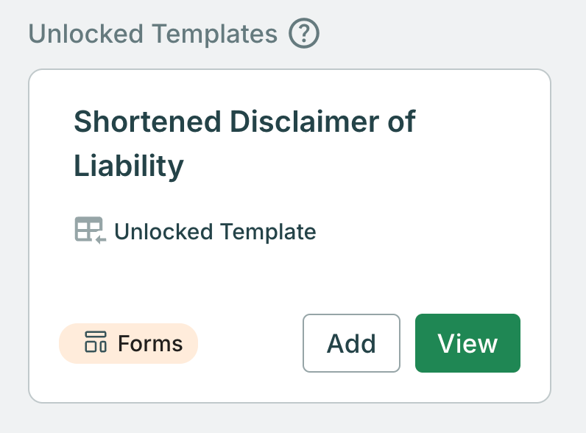Click the Unlocked Template label text
Viewport: 586px width, 433px height.
click(215, 231)
